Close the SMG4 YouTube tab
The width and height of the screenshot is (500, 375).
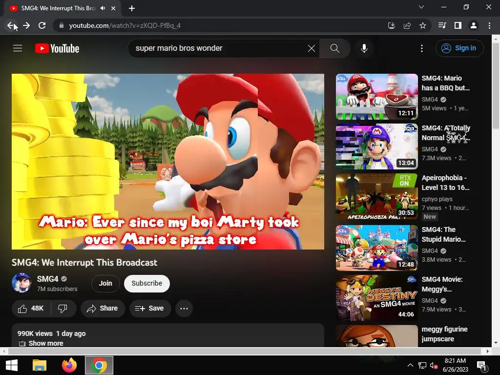pyautogui.click(x=113, y=8)
